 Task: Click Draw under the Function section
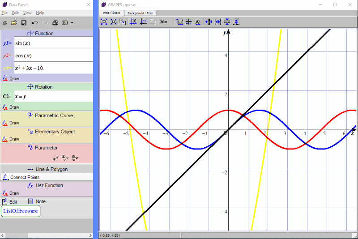tap(14, 78)
